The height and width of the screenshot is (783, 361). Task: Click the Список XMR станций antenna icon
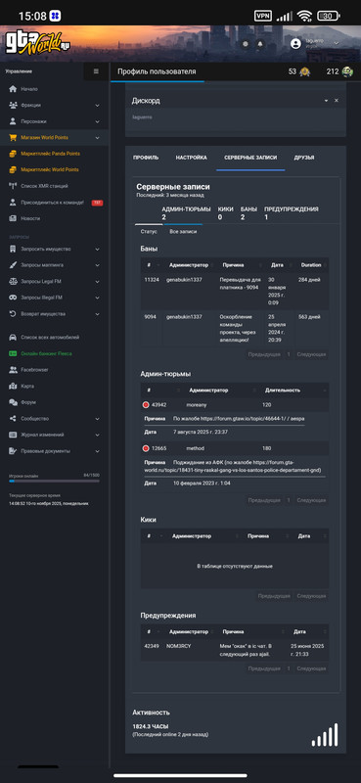pyautogui.click(x=13, y=186)
